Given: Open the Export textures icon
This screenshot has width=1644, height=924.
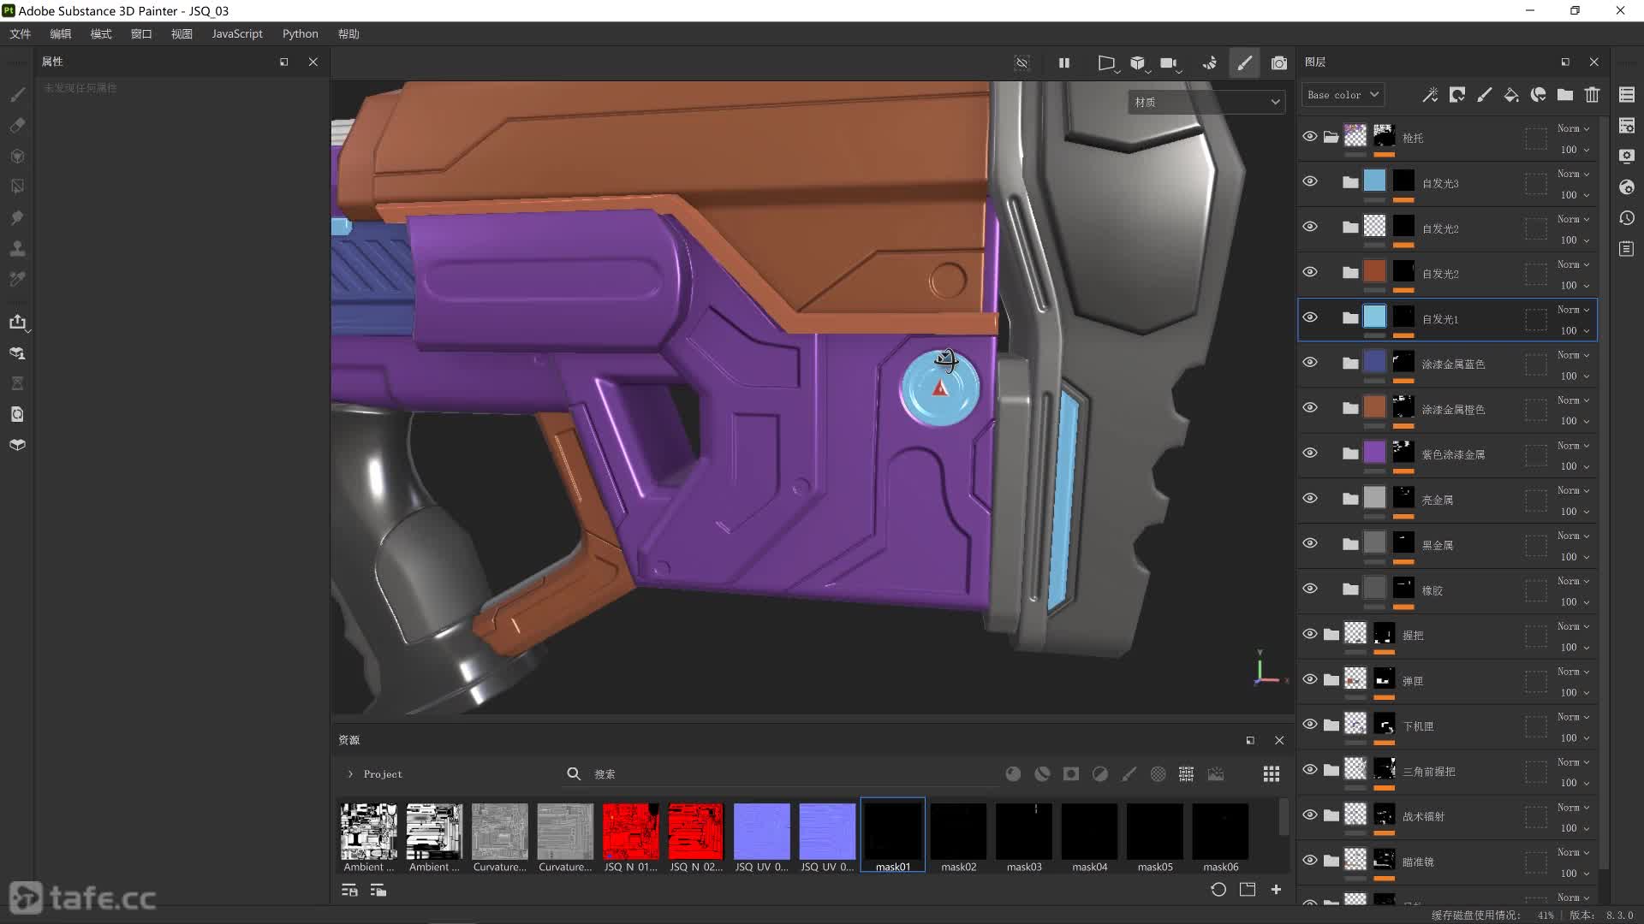Looking at the screenshot, I should (17, 322).
